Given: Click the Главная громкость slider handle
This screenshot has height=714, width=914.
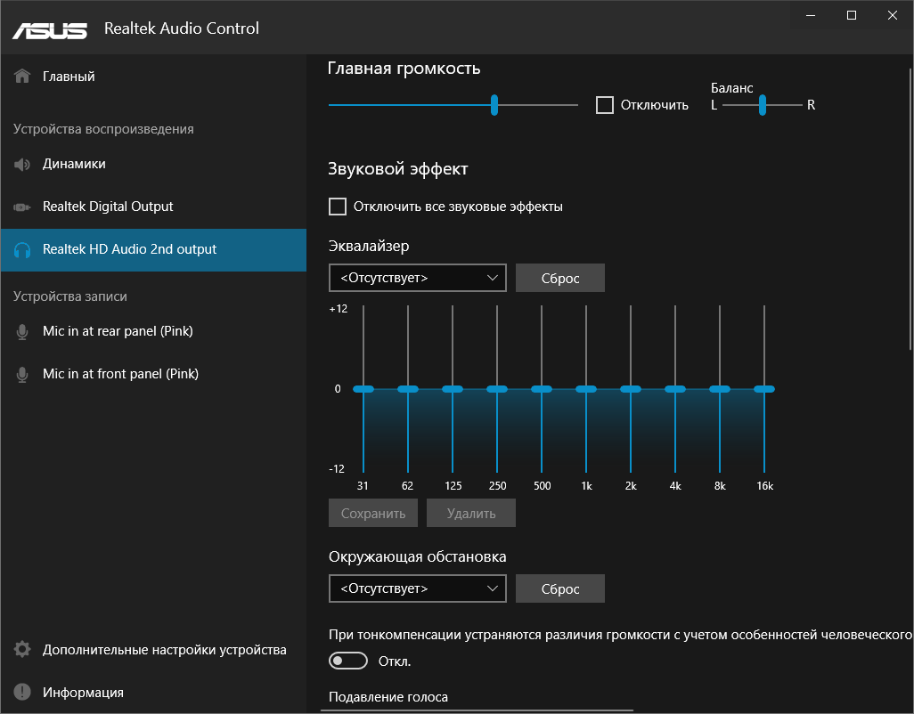Looking at the screenshot, I should [494, 105].
